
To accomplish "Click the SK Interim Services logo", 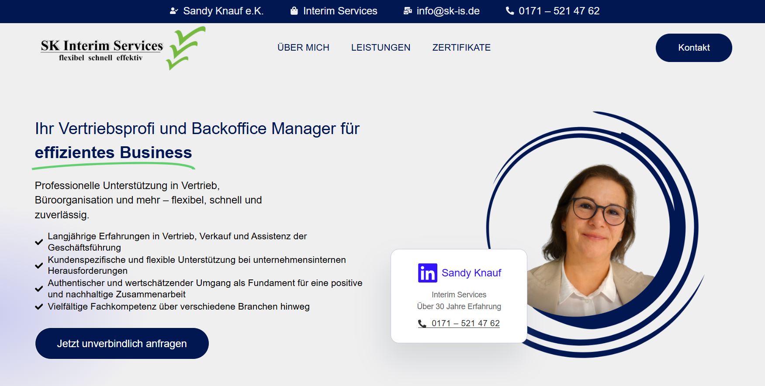I will coord(123,48).
